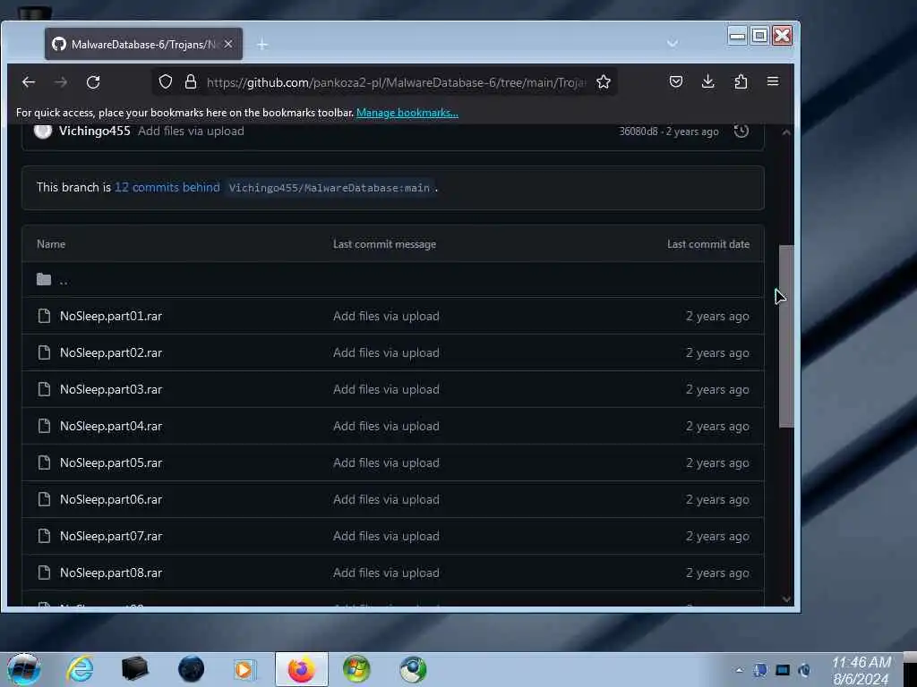This screenshot has height=687, width=917.
Task: Click the 'Last commit date' column header
Action: pyautogui.click(x=708, y=244)
